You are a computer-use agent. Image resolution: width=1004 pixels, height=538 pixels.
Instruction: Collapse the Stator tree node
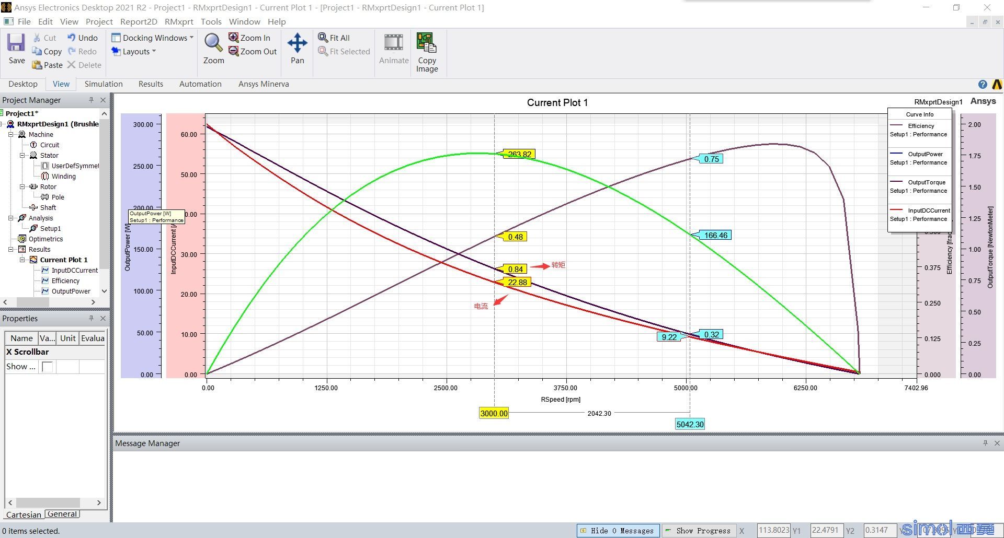pos(22,155)
